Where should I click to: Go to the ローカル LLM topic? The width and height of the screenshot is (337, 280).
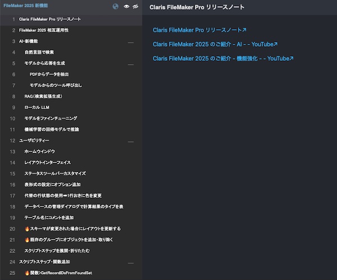pos(37,107)
